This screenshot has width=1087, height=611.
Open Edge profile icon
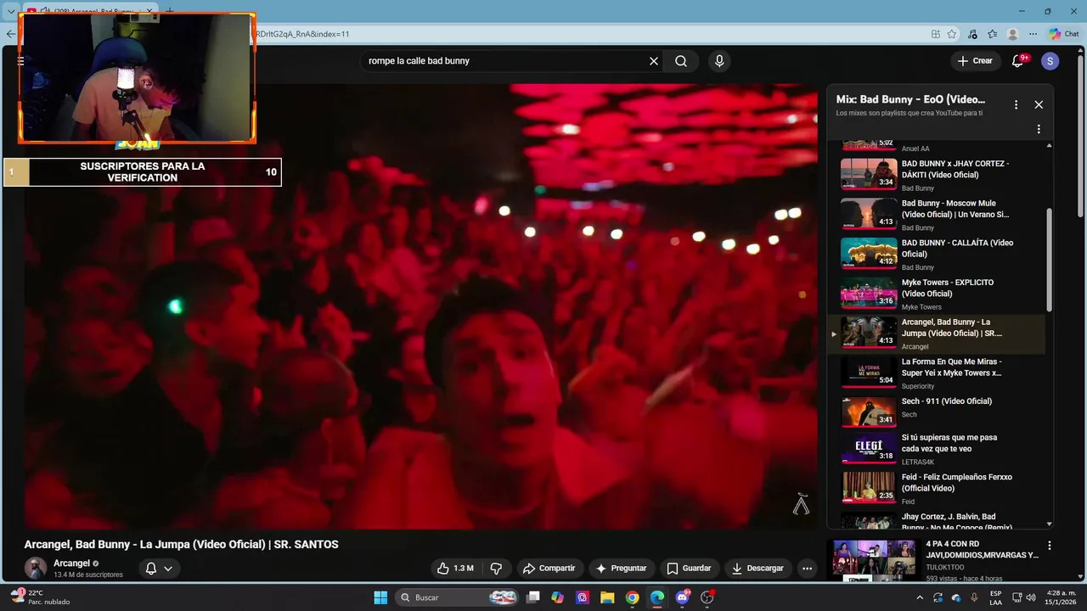tap(1012, 34)
